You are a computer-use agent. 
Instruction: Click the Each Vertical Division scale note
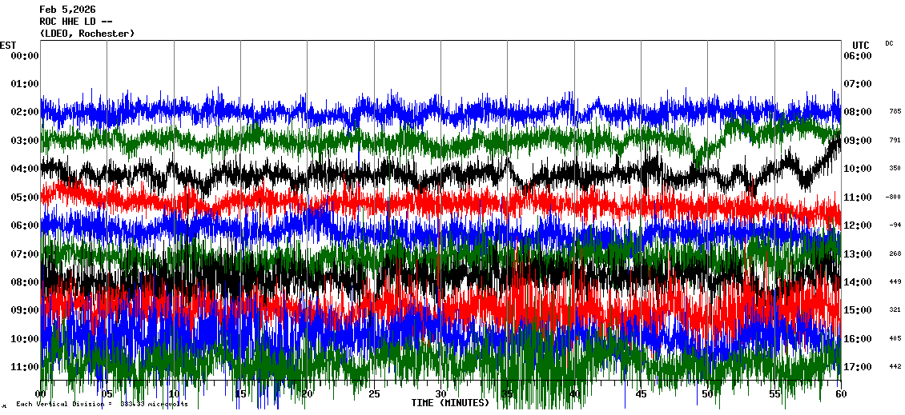click(x=102, y=404)
